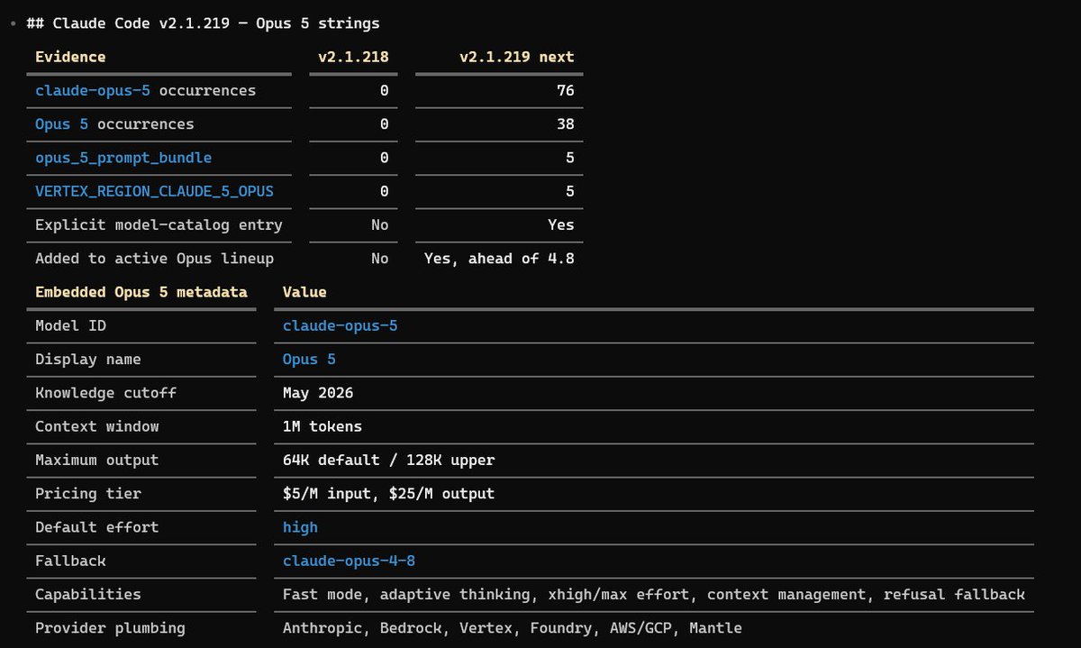Select the "Embedded Opus 5 metadata" header
This screenshot has width=1081, height=648.
click(x=141, y=292)
